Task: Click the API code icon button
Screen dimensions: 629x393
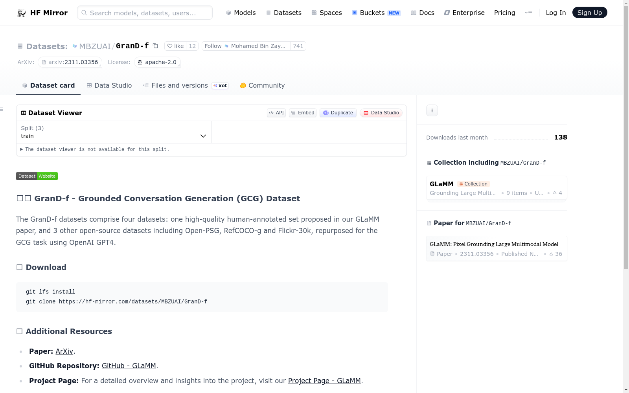Action: coord(276,113)
